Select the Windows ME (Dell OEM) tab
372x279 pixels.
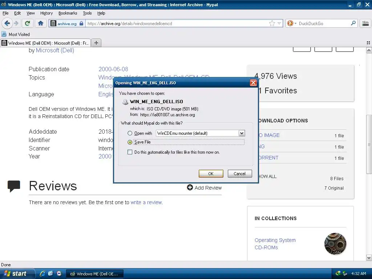(x=45, y=43)
